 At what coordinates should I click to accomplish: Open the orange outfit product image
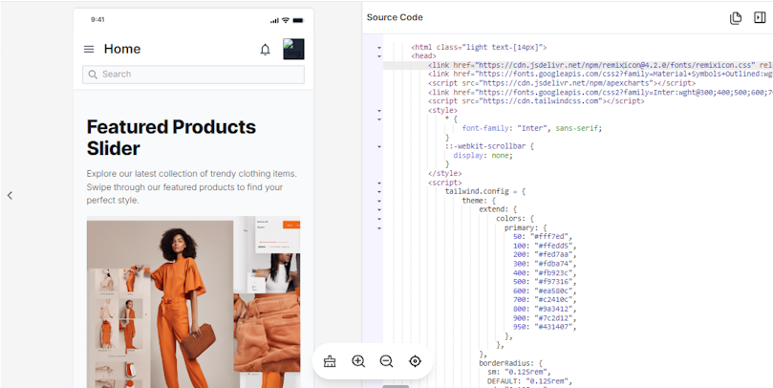(193, 302)
